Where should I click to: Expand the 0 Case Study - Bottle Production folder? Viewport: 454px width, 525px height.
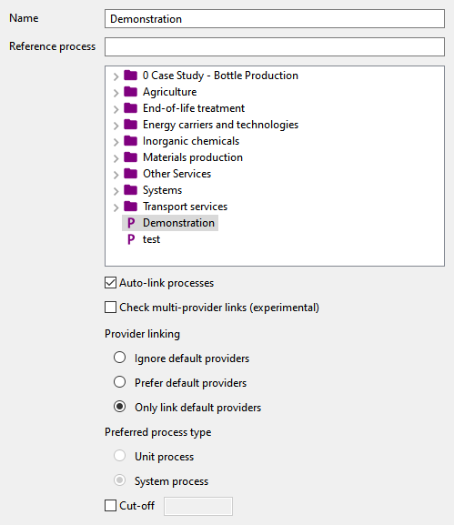click(x=116, y=76)
